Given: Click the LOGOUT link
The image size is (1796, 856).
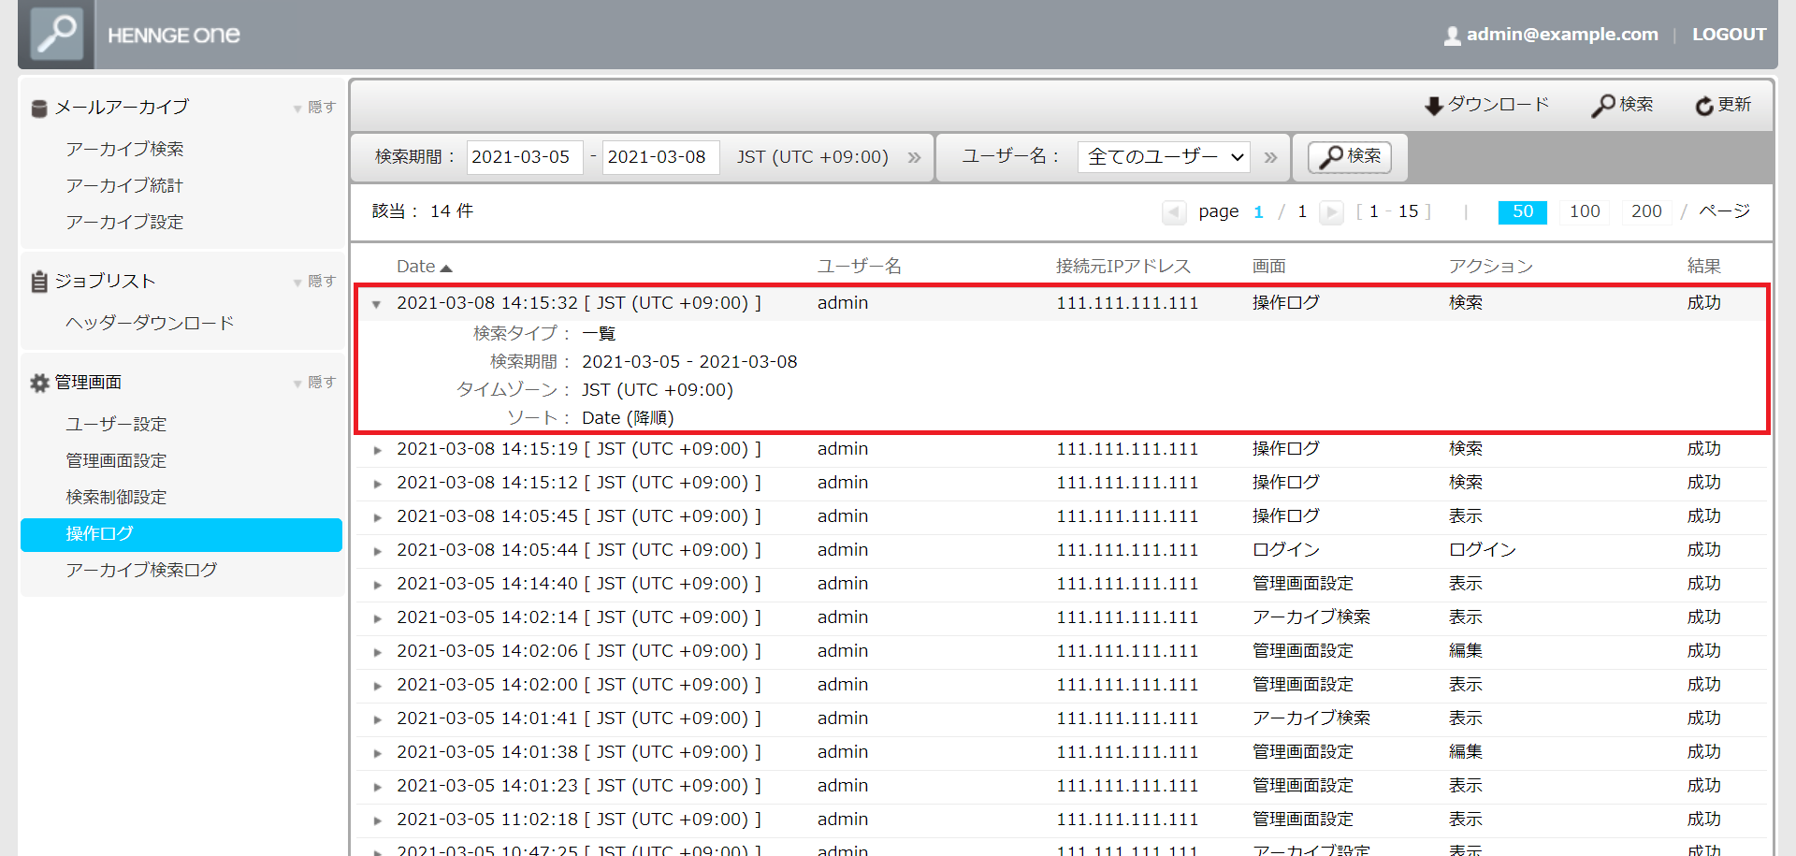Looking at the screenshot, I should (x=1729, y=35).
